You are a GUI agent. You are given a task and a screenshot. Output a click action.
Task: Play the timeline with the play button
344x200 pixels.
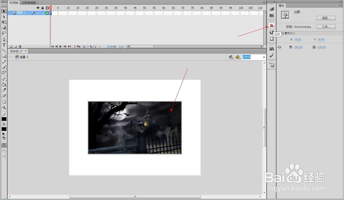(x=61, y=46)
